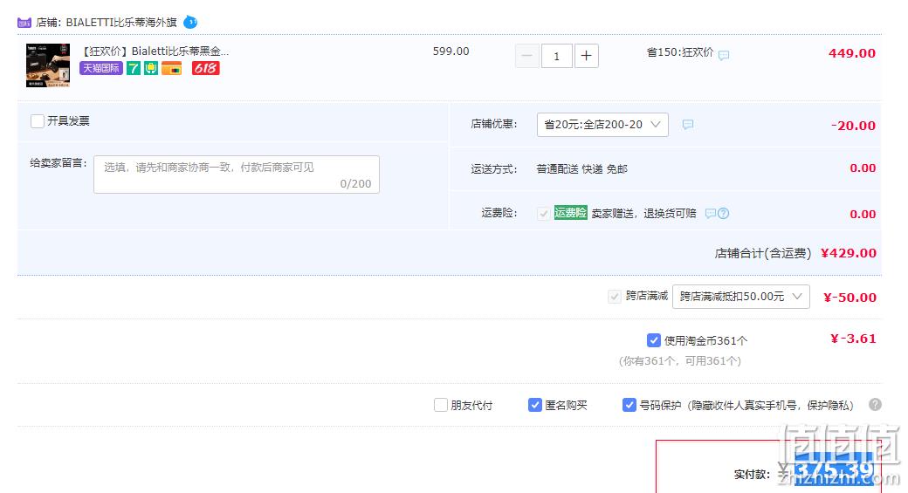908x493 pixels.
Task: Click 你有361个，可用361个 coin info text
Action: (680, 361)
